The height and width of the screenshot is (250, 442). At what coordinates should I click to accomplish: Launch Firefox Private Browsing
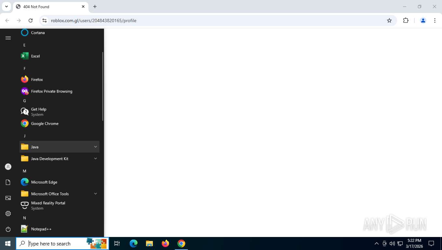(x=59, y=91)
